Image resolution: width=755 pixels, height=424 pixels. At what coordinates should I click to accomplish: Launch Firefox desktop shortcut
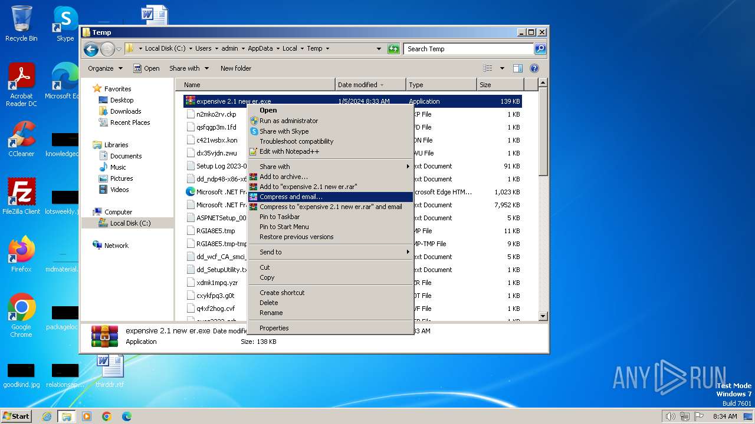[x=21, y=254]
